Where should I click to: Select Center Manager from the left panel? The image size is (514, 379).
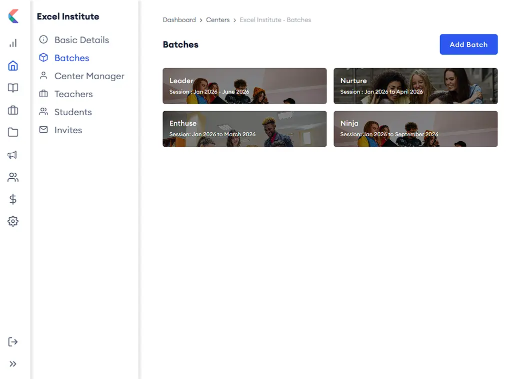click(x=88, y=76)
